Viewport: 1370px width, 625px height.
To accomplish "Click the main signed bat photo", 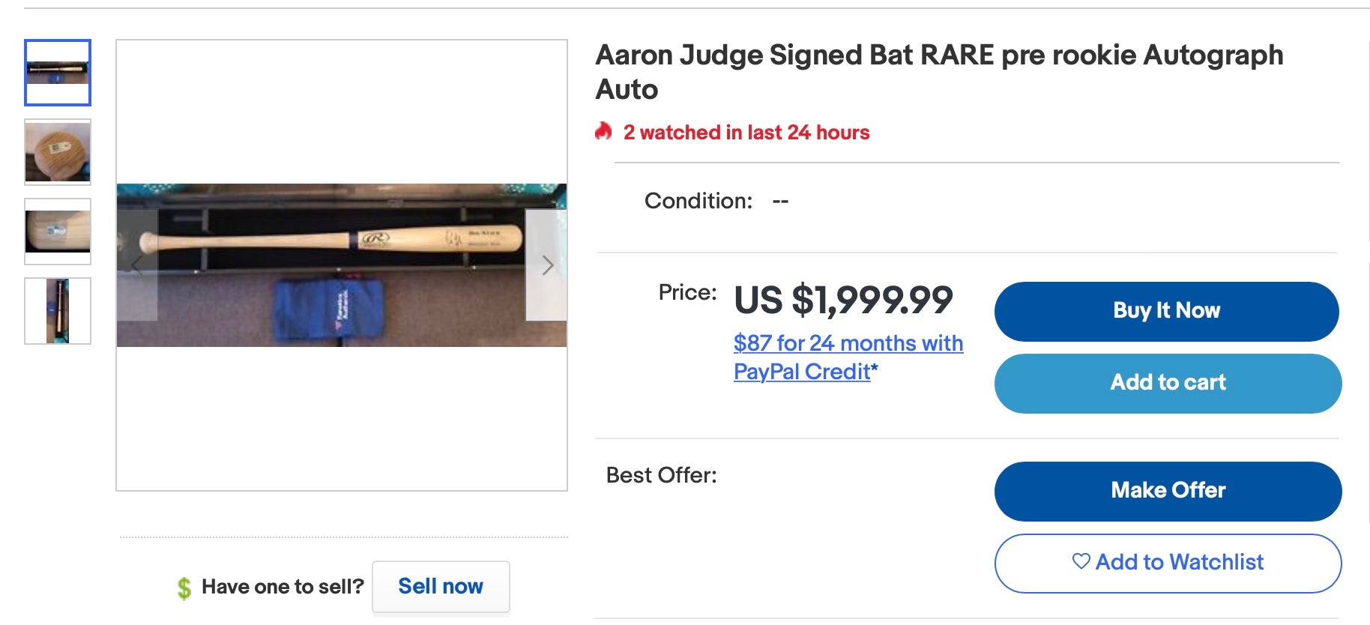I will (x=342, y=265).
